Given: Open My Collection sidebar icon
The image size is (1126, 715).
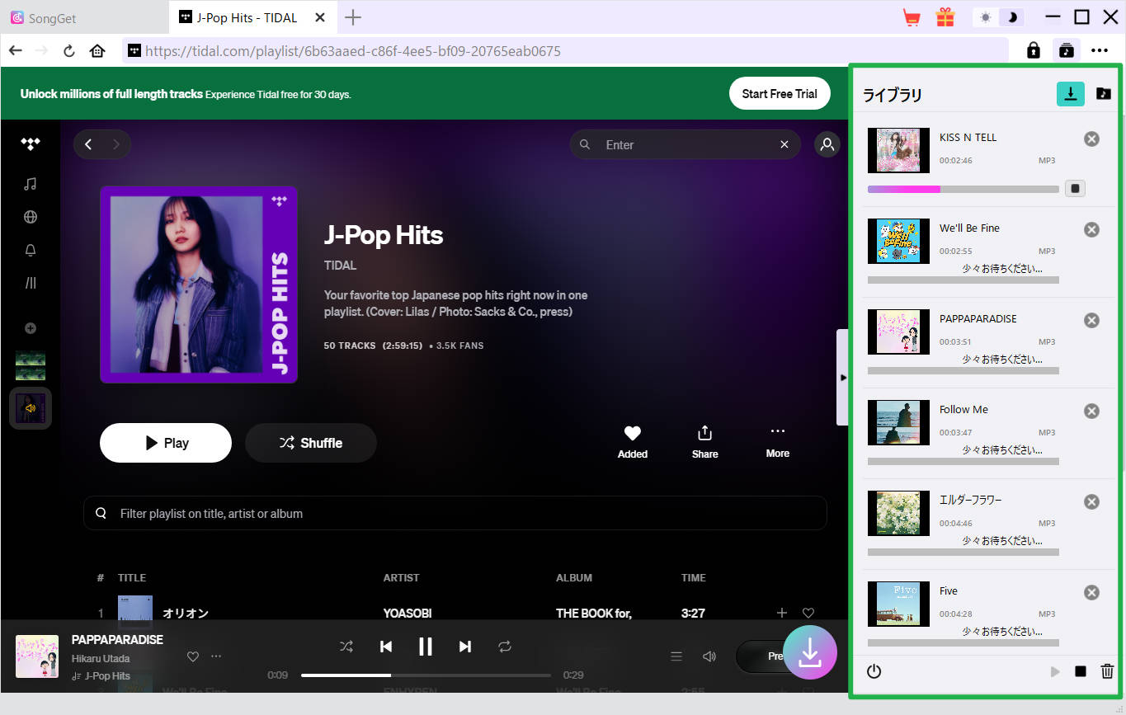Looking at the screenshot, I should (31, 283).
